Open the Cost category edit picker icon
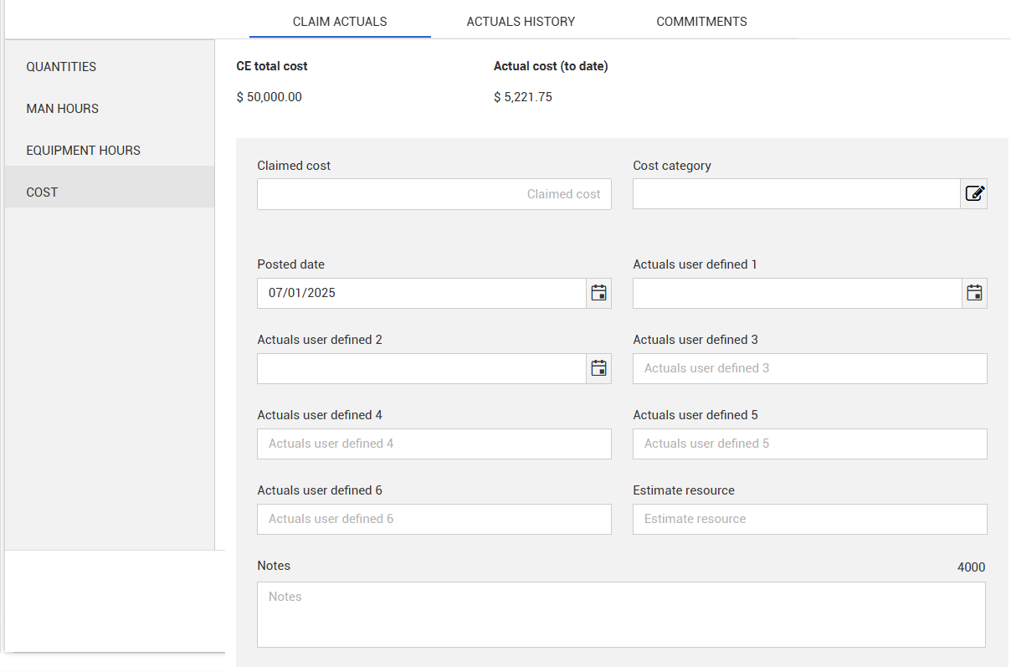This screenshot has height=672, width=1011. point(974,194)
